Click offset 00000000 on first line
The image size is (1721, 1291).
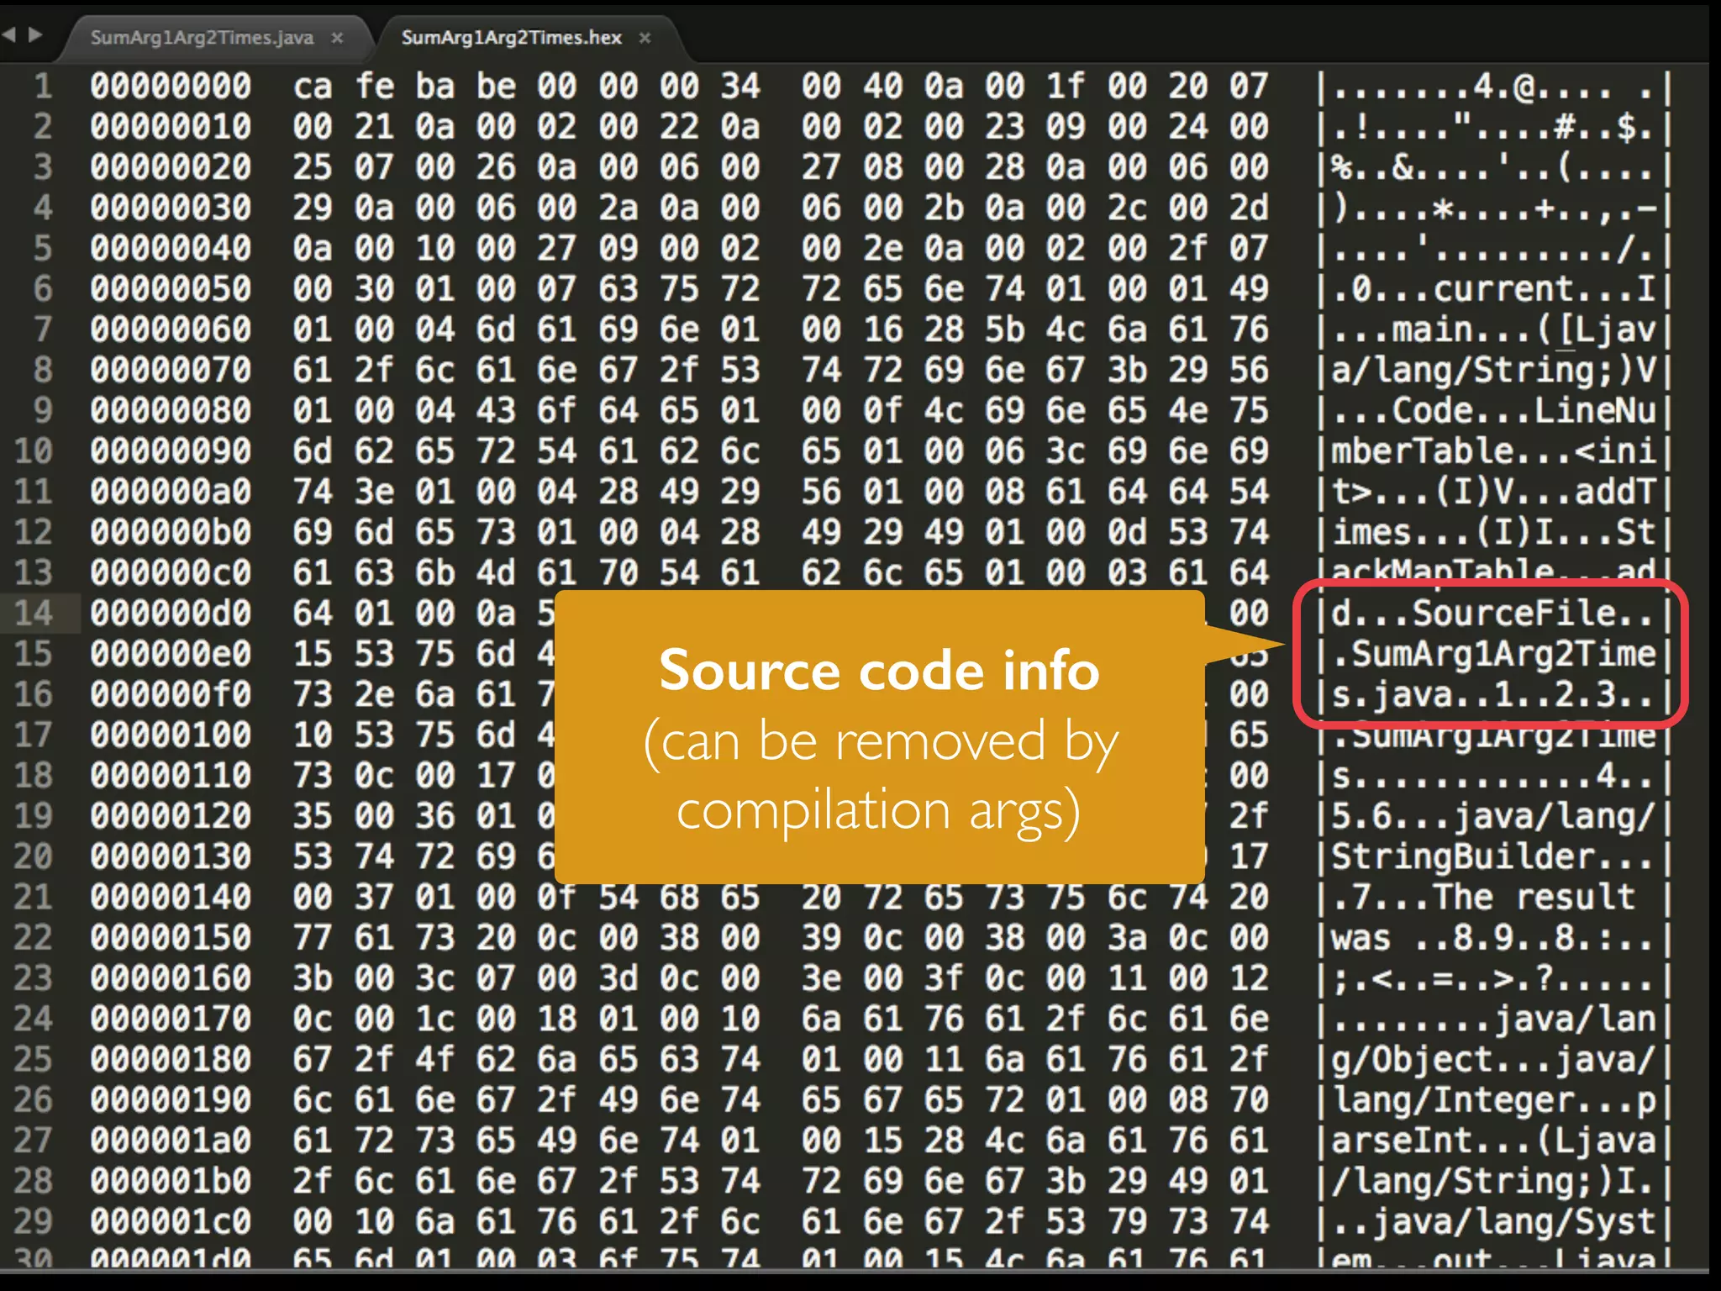171,86
